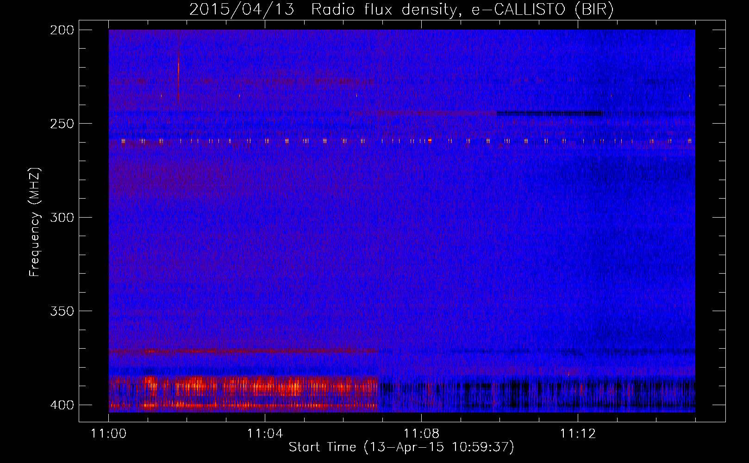Click the 350 frequency tick label
Image resolution: width=749 pixels, height=463 pixels.
pos(62,311)
